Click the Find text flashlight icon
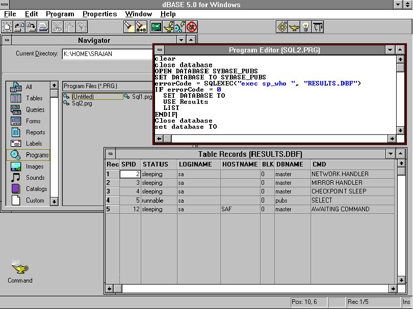 tap(129, 27)
